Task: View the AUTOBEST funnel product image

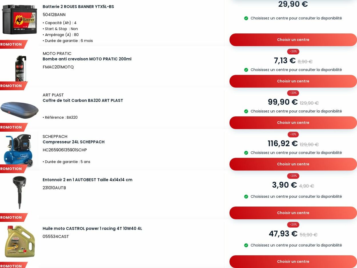Action: tap(19, 192)
